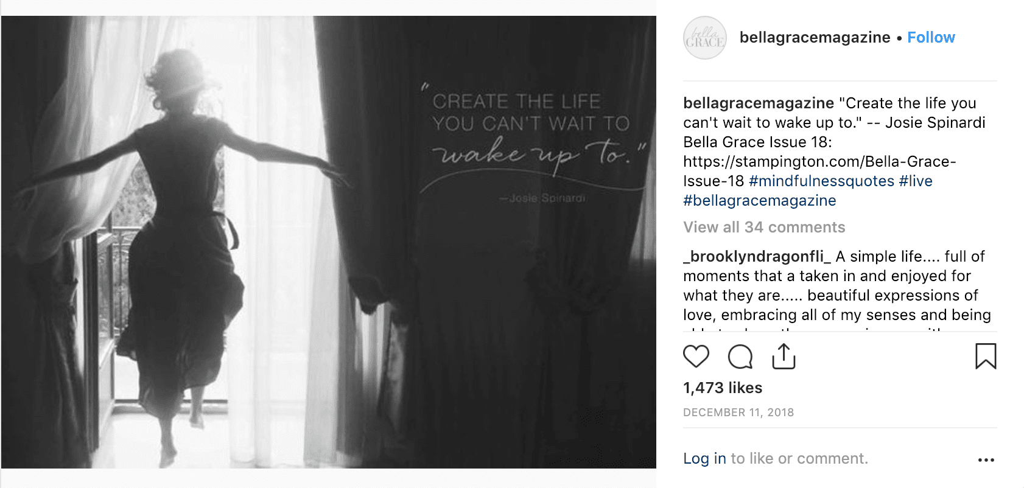Like the post with heart icon
The height and width of the screenshot is (488, 1024).
[x=696, y=357]
